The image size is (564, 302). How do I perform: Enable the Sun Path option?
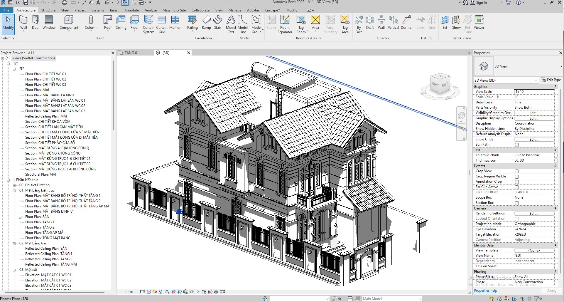(x=516, y=145)
